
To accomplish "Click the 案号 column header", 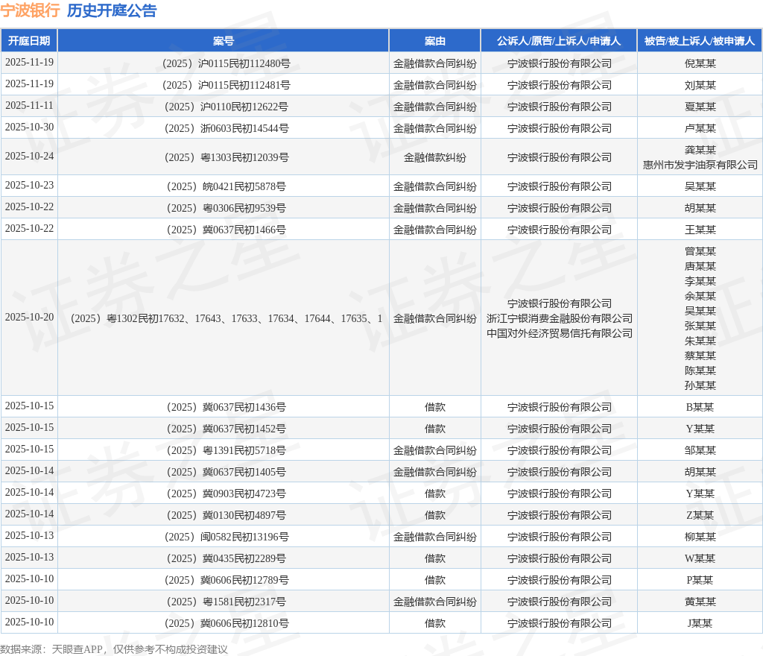I will point(224,41).
